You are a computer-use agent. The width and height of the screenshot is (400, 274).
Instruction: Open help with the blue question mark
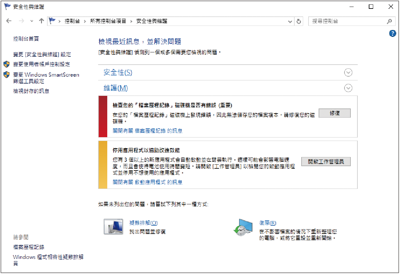[392, 33]
